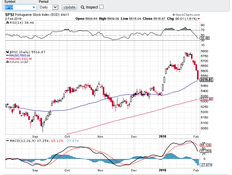The width and height of the screenshot is (232, 175).
Task: Click the High 5609.08 header value
Action: point(109,19)
